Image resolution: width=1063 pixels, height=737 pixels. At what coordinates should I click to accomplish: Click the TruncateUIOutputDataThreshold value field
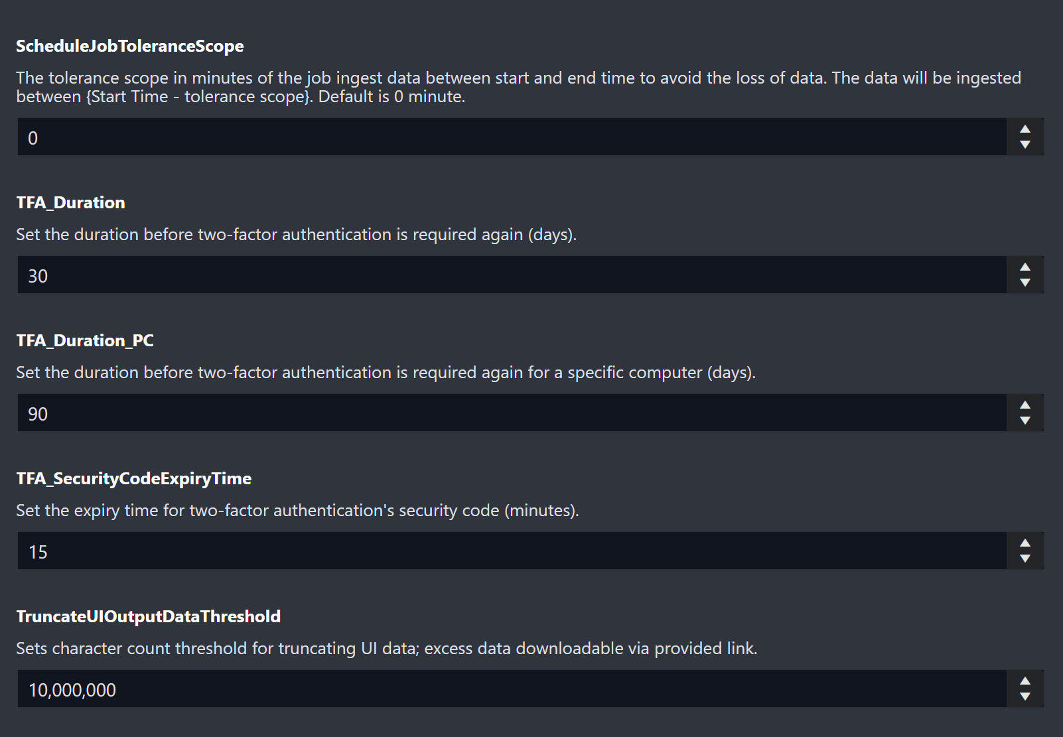pyautogui.click(x=511, y=689)
